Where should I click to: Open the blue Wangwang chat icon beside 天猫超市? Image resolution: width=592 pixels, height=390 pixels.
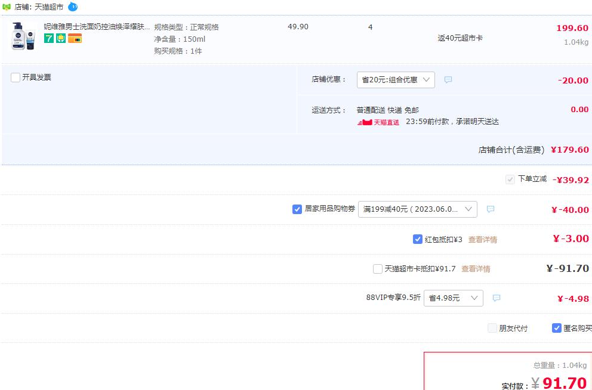coord(73,7)
